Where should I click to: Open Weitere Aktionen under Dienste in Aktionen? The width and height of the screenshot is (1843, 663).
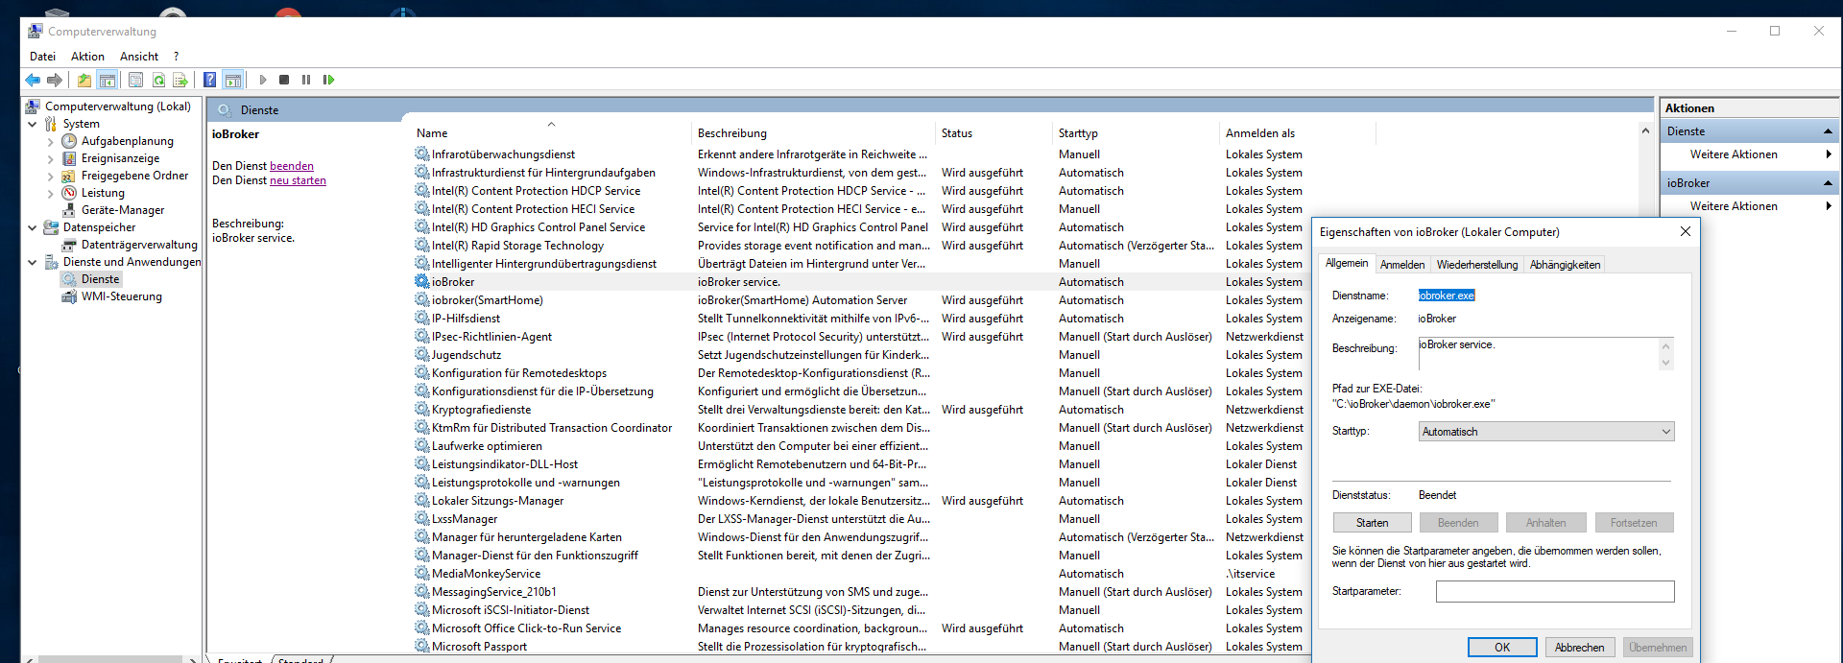pyautogui.click(x=1734, y=154)
